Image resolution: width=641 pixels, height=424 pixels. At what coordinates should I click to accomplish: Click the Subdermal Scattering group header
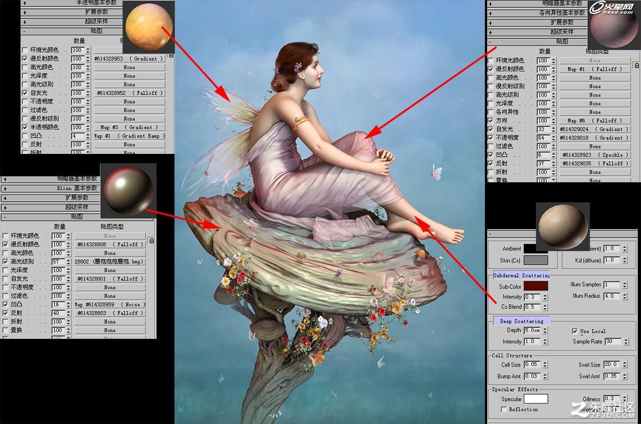[521, 275]
